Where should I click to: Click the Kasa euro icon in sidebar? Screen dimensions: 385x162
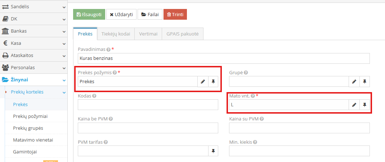(5, 43)
